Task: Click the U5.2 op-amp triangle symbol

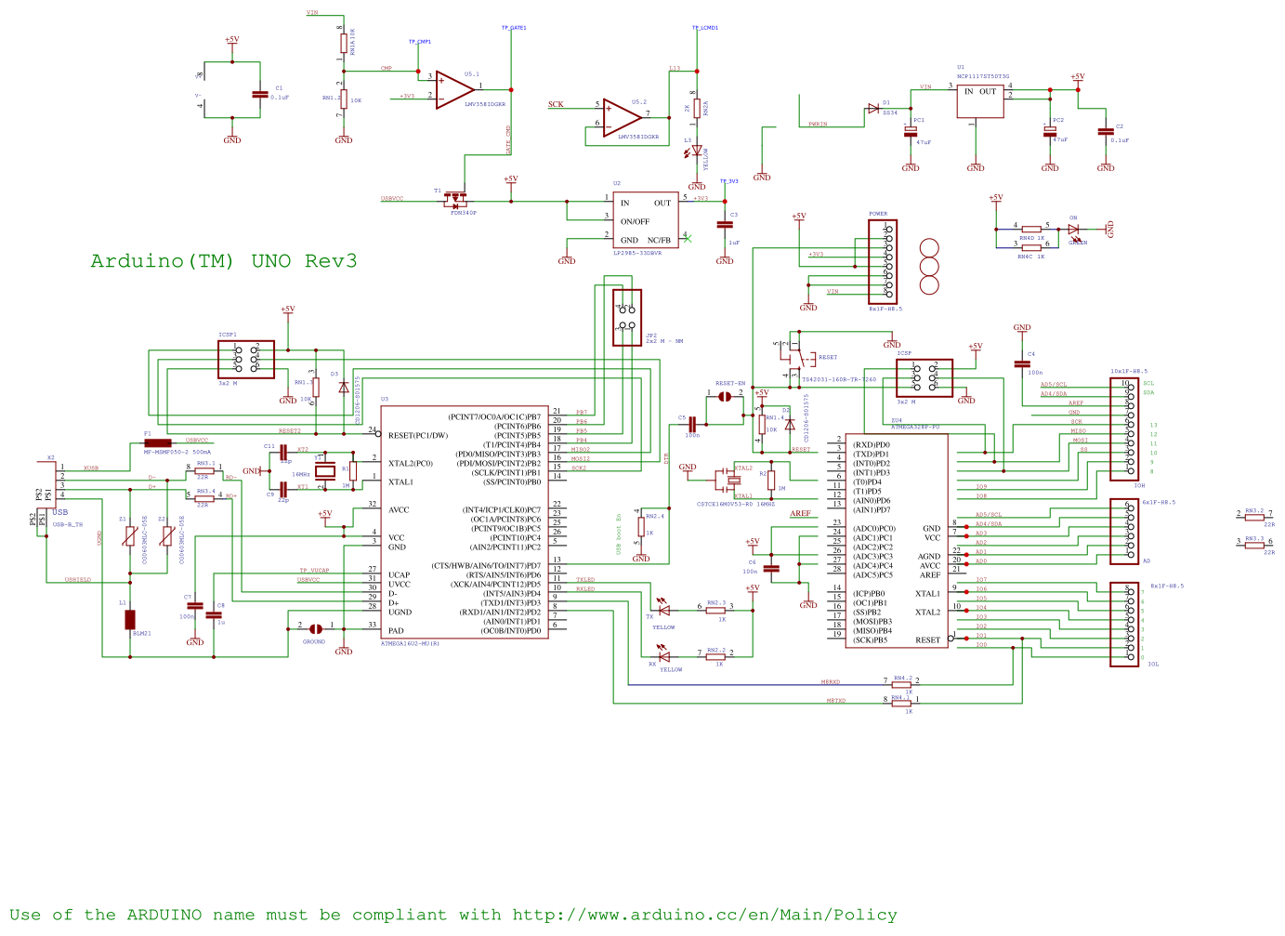Action: (x=621, y=116)
